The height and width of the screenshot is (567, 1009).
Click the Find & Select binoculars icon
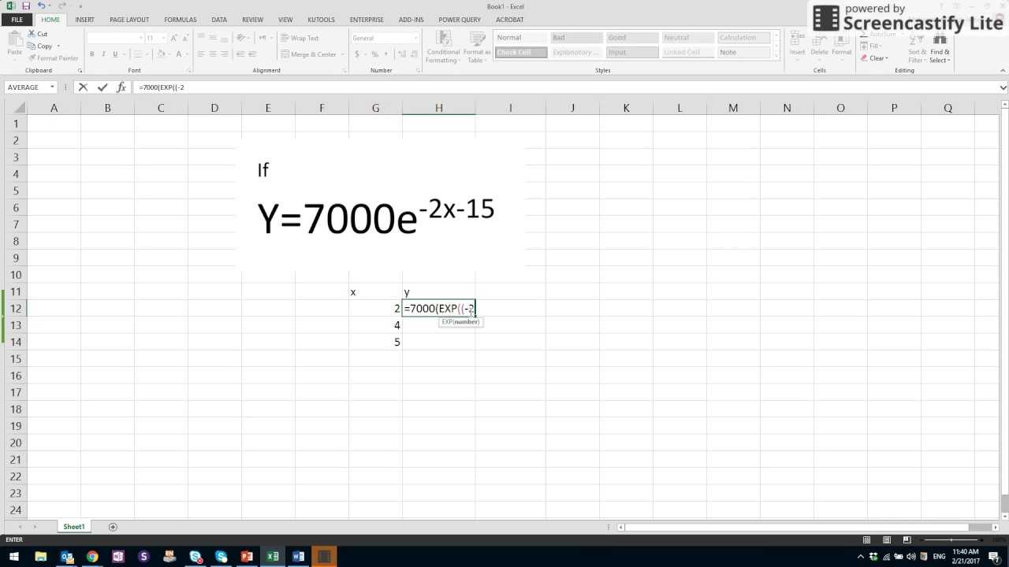pyautogui.click(x=940, y=39)
